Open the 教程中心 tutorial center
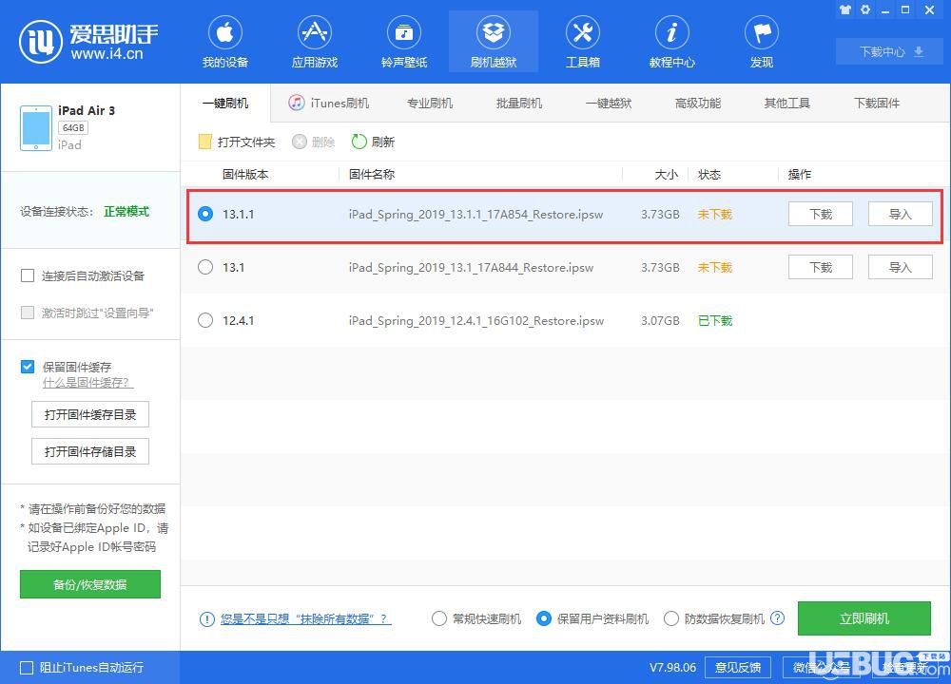The image size is (951, 684). click(x=672, y=43)
